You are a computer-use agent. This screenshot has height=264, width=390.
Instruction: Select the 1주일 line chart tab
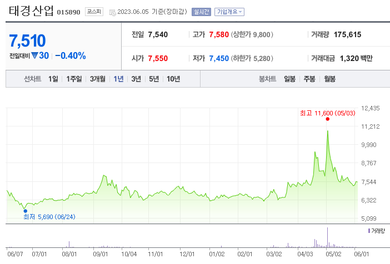[74, 79]
